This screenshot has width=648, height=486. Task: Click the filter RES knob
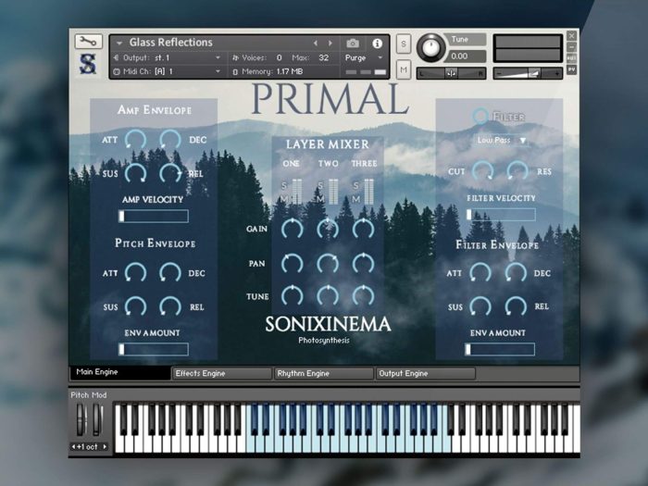(517, 171)
